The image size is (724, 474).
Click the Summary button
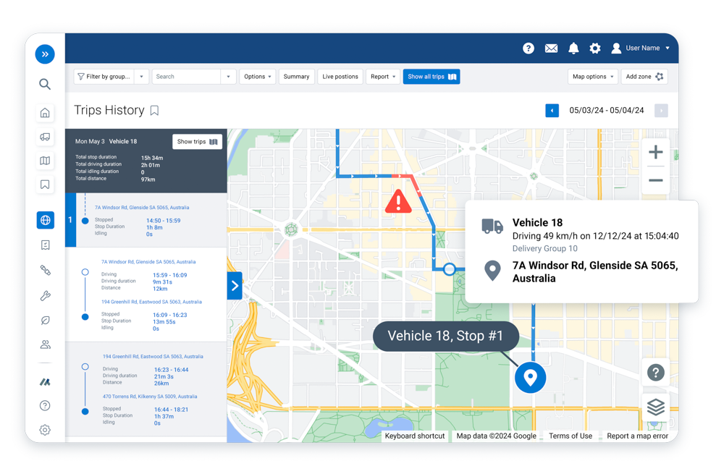coord(296,77)
